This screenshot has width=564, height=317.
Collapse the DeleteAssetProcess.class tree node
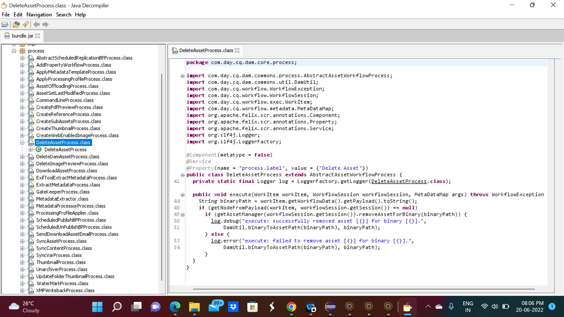tap(22, 143)
